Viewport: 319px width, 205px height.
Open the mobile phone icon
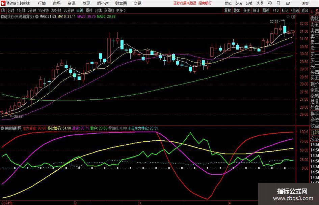tap(278, 3)
